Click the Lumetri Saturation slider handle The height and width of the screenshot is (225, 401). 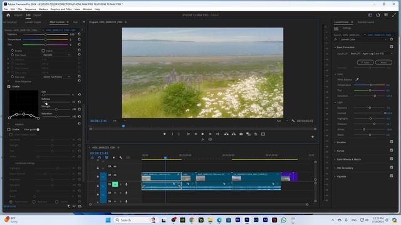coord(375,96)
